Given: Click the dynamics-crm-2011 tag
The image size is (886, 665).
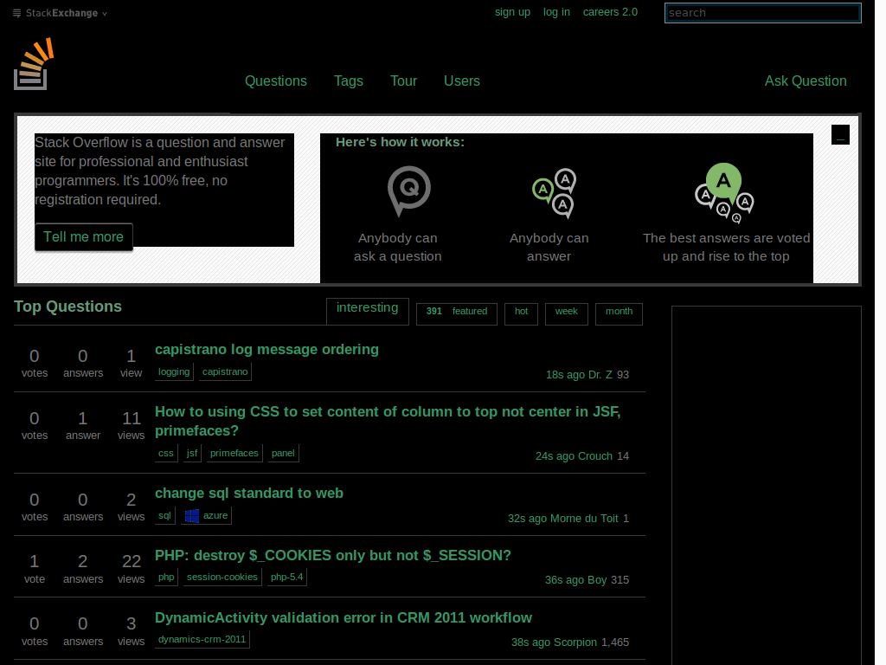Looking at the screenshot, I should pyautogui.click(x=202, y=640).
